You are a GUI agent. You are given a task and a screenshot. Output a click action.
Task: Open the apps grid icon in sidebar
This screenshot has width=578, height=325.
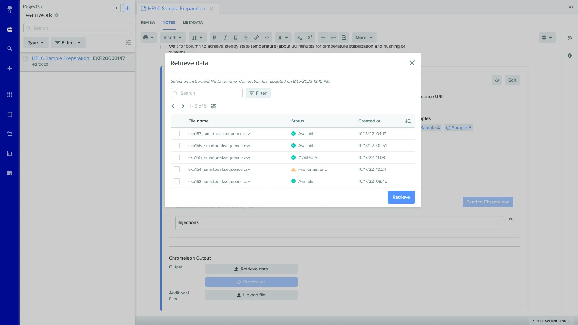pos(10,95)
